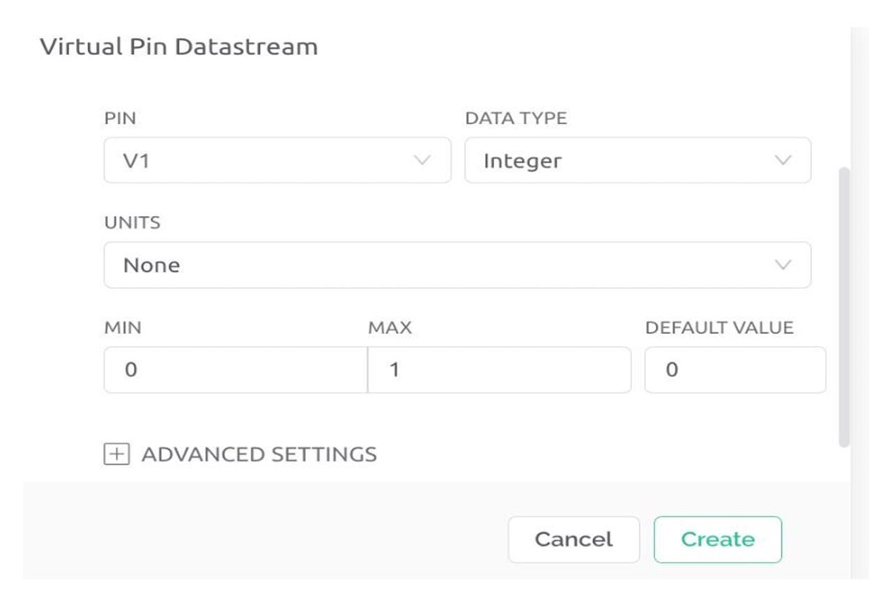
Task: Click into the DEFAULT VALUE input box
Action: click(x=735, y=369)
